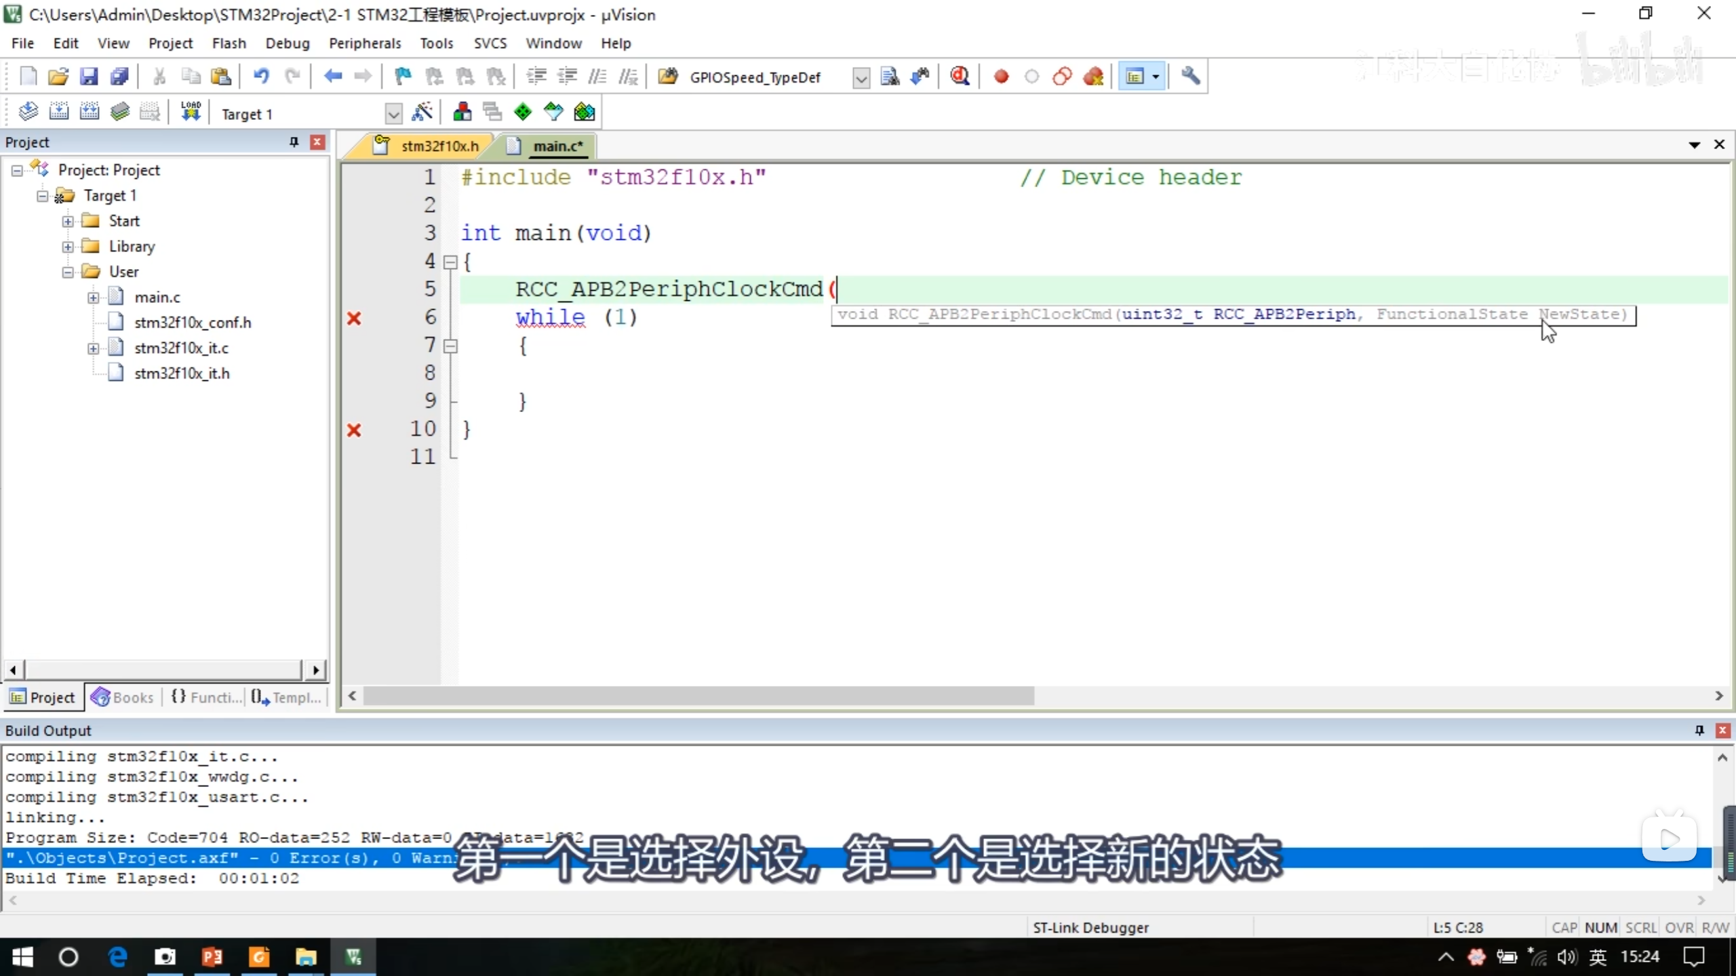Click the Download (LOAD) to flash icon
The width and height of the screenshot is (1736, 976).
click(x=191, y=112)
